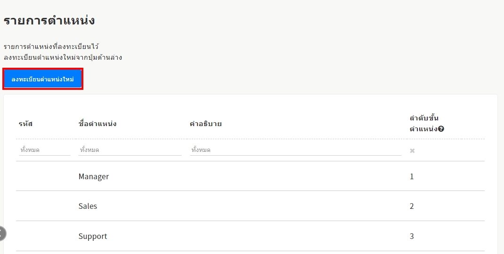Select rank value 2 in Sales row
The width and height of the screenshot is (504, 254).
[412, 206]
